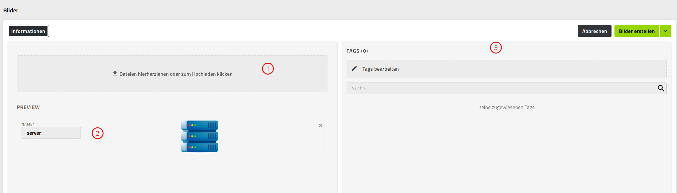Viewport: 677px width, 193px height.
Task: Click the upload arrow icon
Action: coord(115,73)
